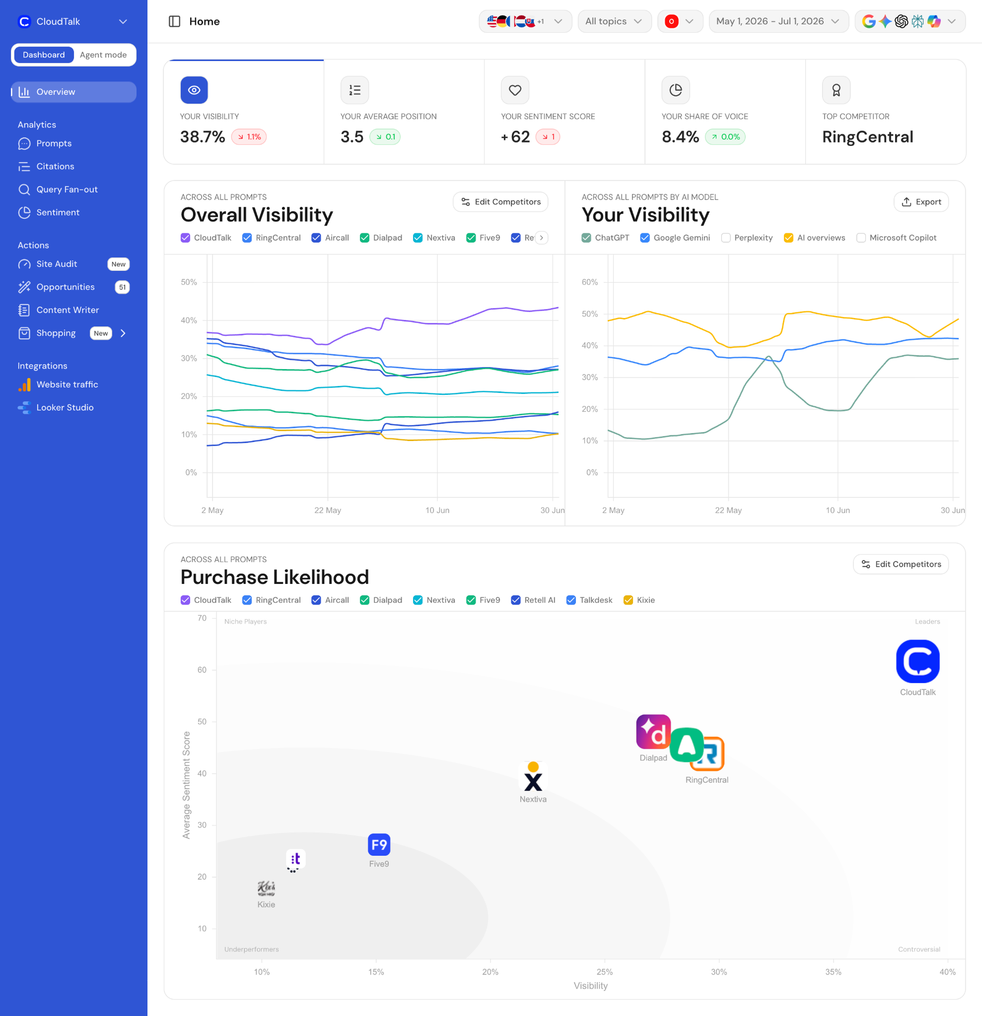Uncheck ChatGPT in Your Visibility legend
The height and width of the screenshot is (1016, 982).
pos(586,238)
